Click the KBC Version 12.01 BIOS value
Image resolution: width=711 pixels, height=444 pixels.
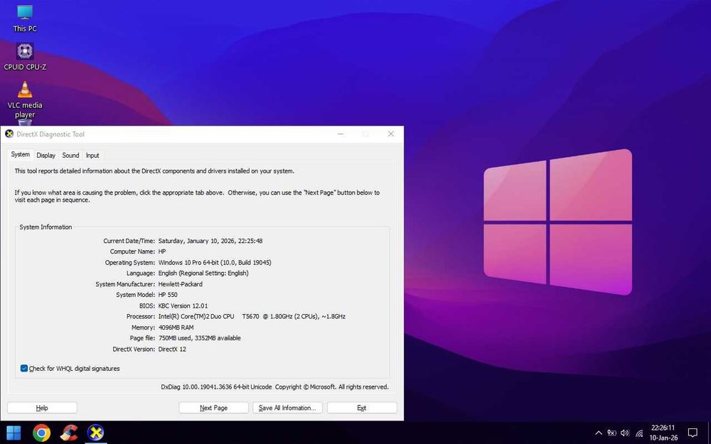click(183, 305)
